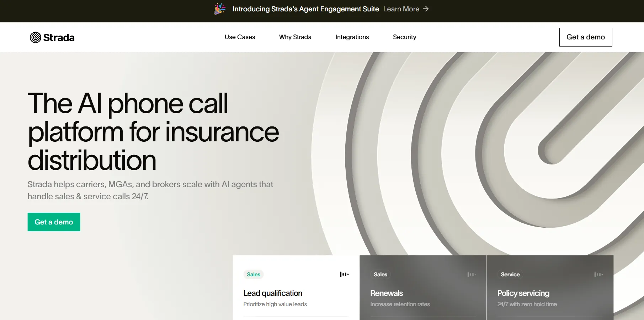Click the waveform icon on Policy servicing card
This screenshot has width=644, height=320.
[598, 274]
